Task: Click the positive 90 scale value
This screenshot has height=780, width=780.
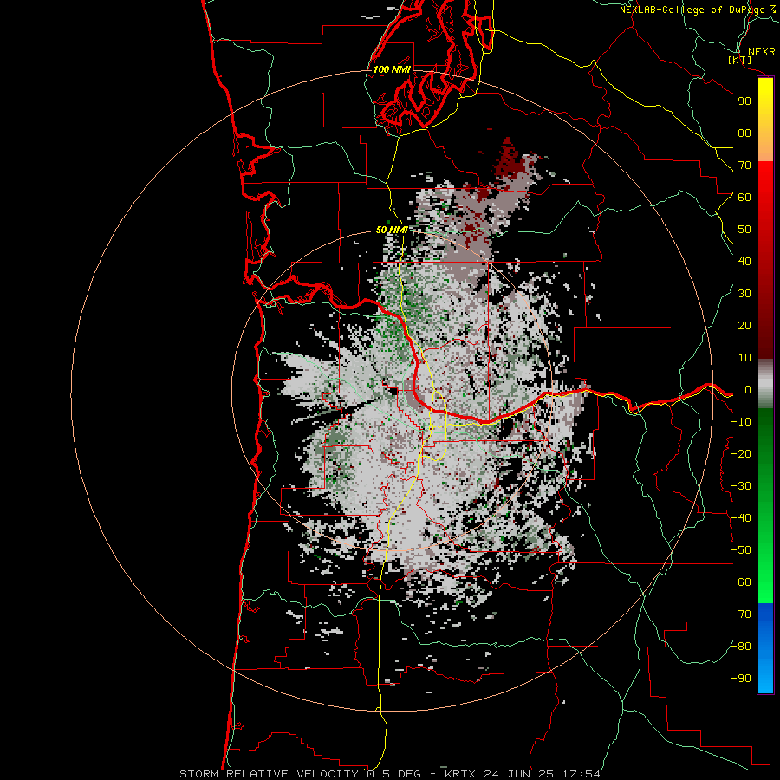Action: click(x=744, y=101)
